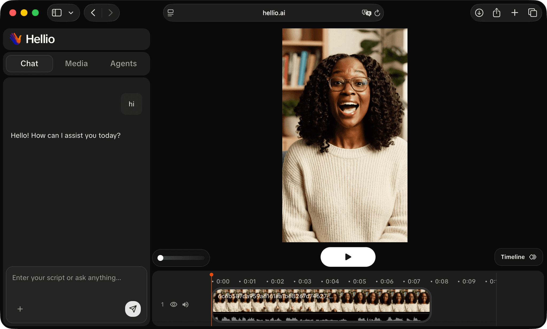Click the Hellio logo icon
547x329 pixels.
point(16,39)
